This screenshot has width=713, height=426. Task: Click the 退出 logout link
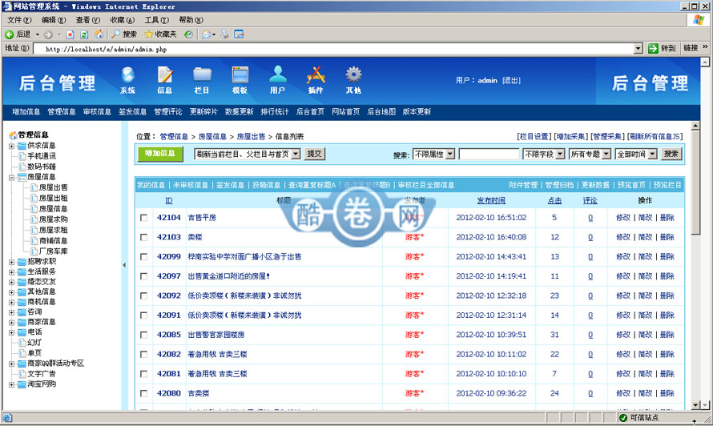point(511,80)
